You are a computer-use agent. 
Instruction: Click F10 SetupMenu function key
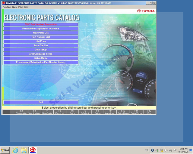point(123,112)
